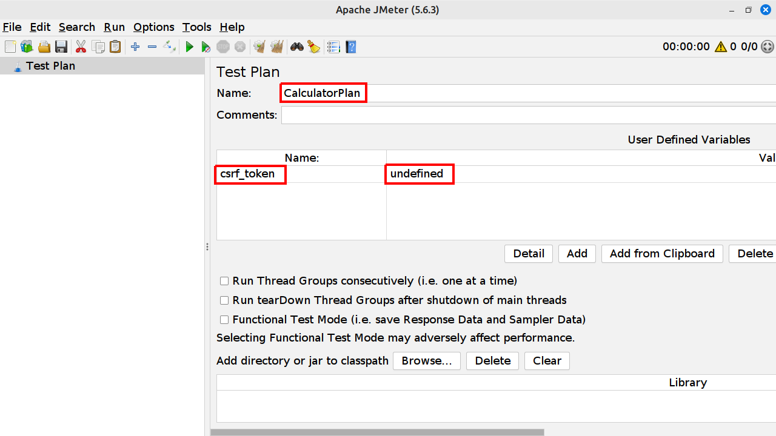Click the Comments input field

tap(529, 115)
